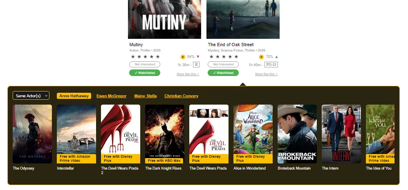This screenshot has width=408, height=190.
Task: Click The Odyssey poster thumbnail
Action: coord(32,134)
